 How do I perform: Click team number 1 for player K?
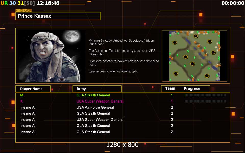coord(172,101)
